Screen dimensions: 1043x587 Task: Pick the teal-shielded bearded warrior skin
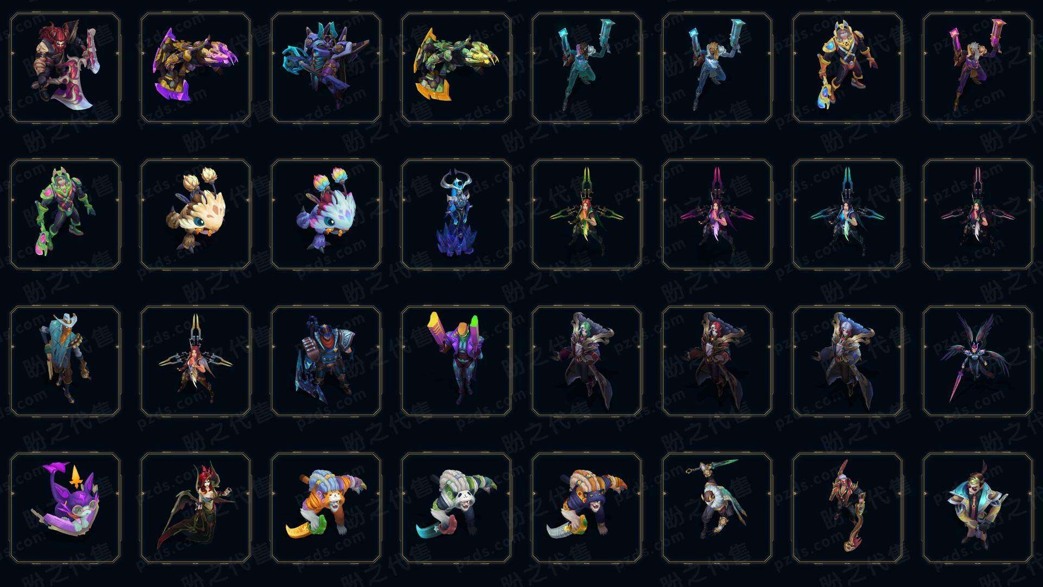tap(65, 361)
